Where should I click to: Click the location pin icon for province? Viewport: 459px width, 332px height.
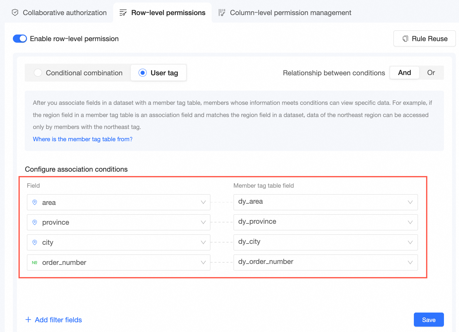tap(35, 222)
